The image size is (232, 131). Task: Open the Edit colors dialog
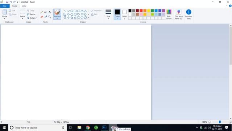pyautogui.click(x=169, y=15)
